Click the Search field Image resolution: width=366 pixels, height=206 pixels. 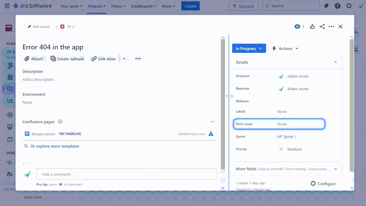(291, 6)
